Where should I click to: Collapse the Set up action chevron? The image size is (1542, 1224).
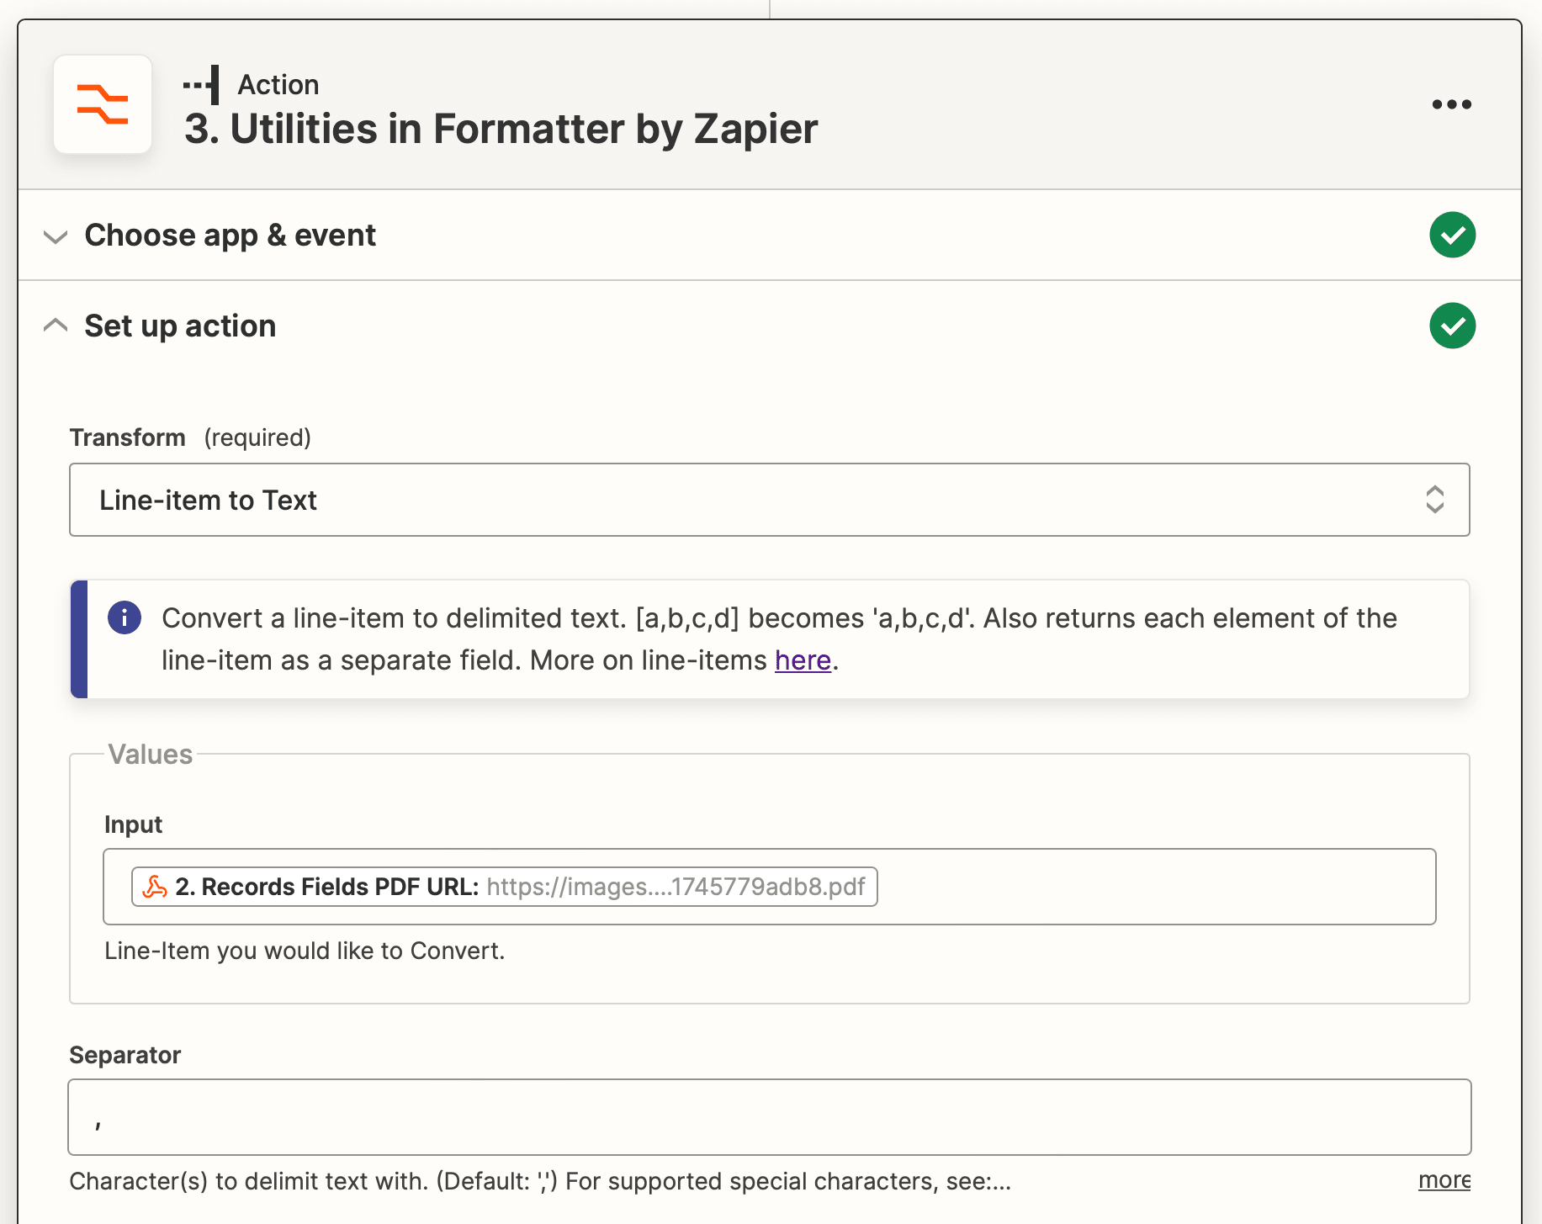click(56, 326)
